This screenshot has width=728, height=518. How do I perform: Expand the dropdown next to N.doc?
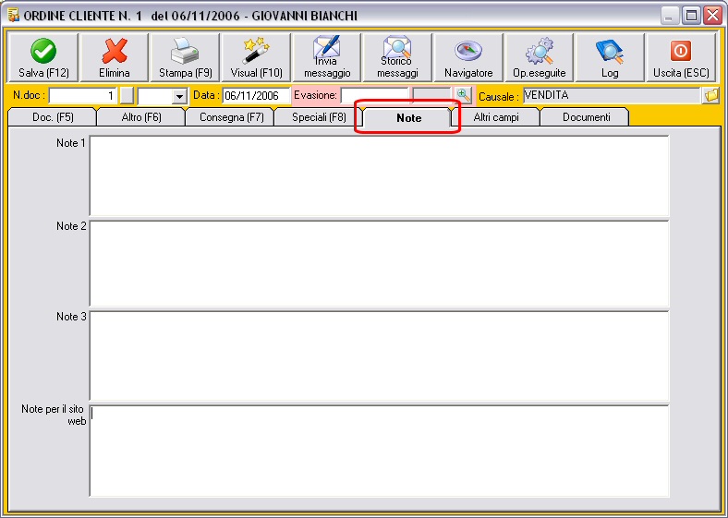click(179, 96)
